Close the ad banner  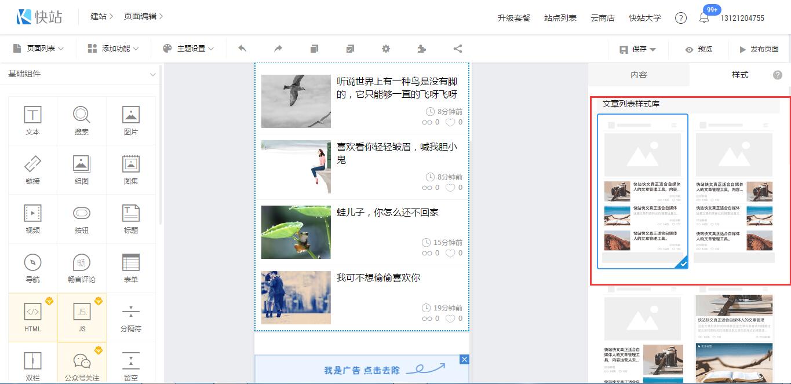pyautogui.click(x=464, y=360)
